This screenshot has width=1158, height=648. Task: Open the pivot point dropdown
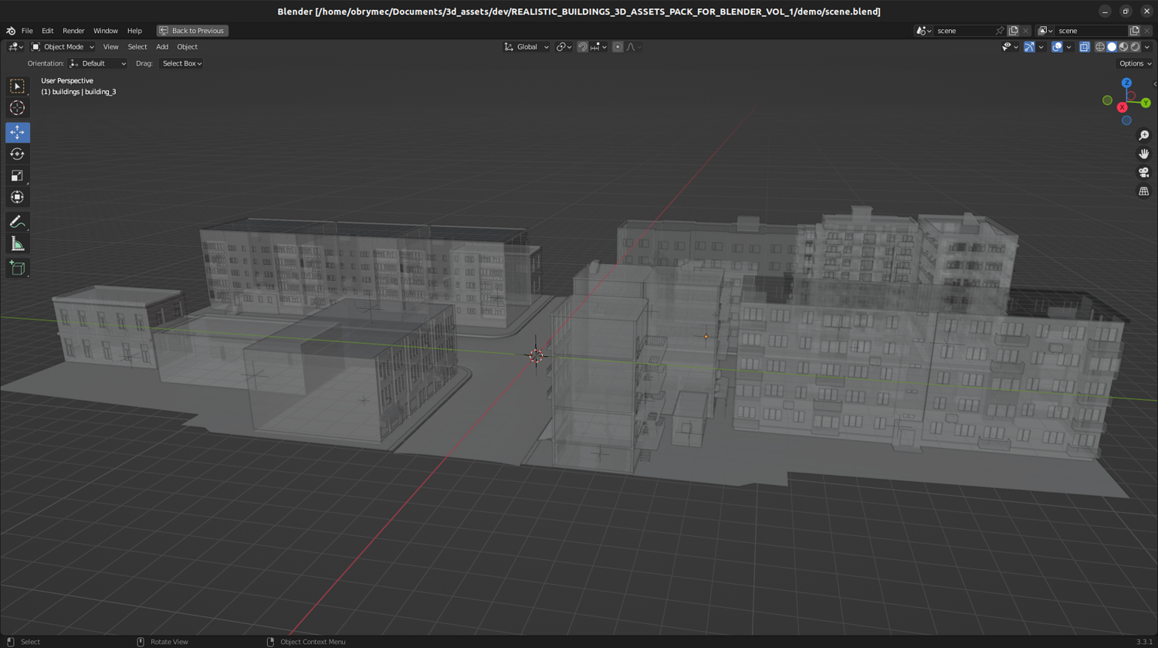(x=564, y=47)
